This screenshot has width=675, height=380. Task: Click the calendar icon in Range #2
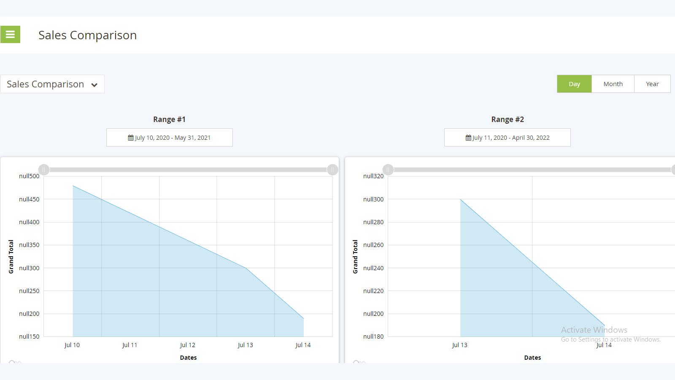click(x=468, y=138)
